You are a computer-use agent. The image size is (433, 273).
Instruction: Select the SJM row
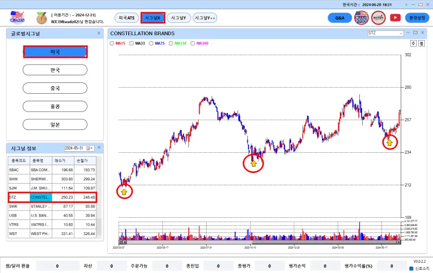click(52, 188)
